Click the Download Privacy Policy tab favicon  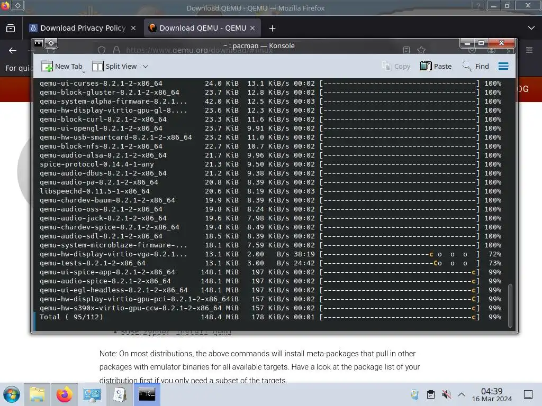[33, 28]
